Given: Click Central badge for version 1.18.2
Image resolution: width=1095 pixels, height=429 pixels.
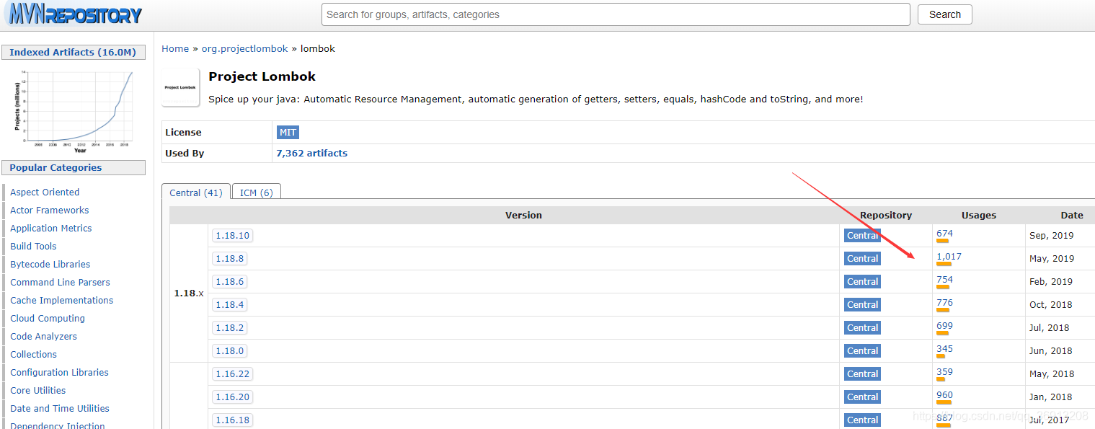Looking at the screenshot, I should (862, 327).
